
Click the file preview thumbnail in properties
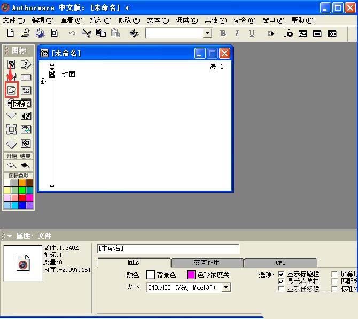pyautogui.click(x=23, y=263)
